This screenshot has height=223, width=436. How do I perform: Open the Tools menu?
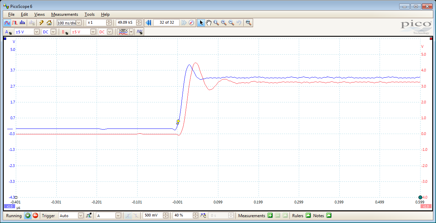(89, 14)
